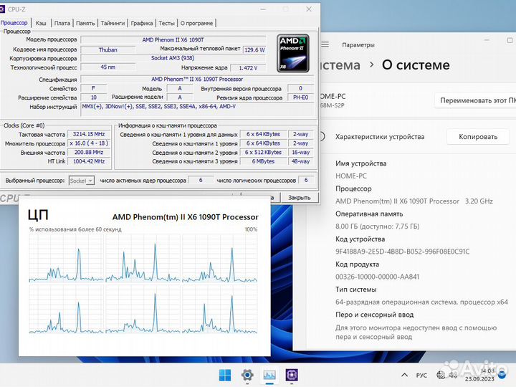Click the multiplier value x 16.0 (4 - 18)
Screen dimensions: 516x387
coord(89,143)
